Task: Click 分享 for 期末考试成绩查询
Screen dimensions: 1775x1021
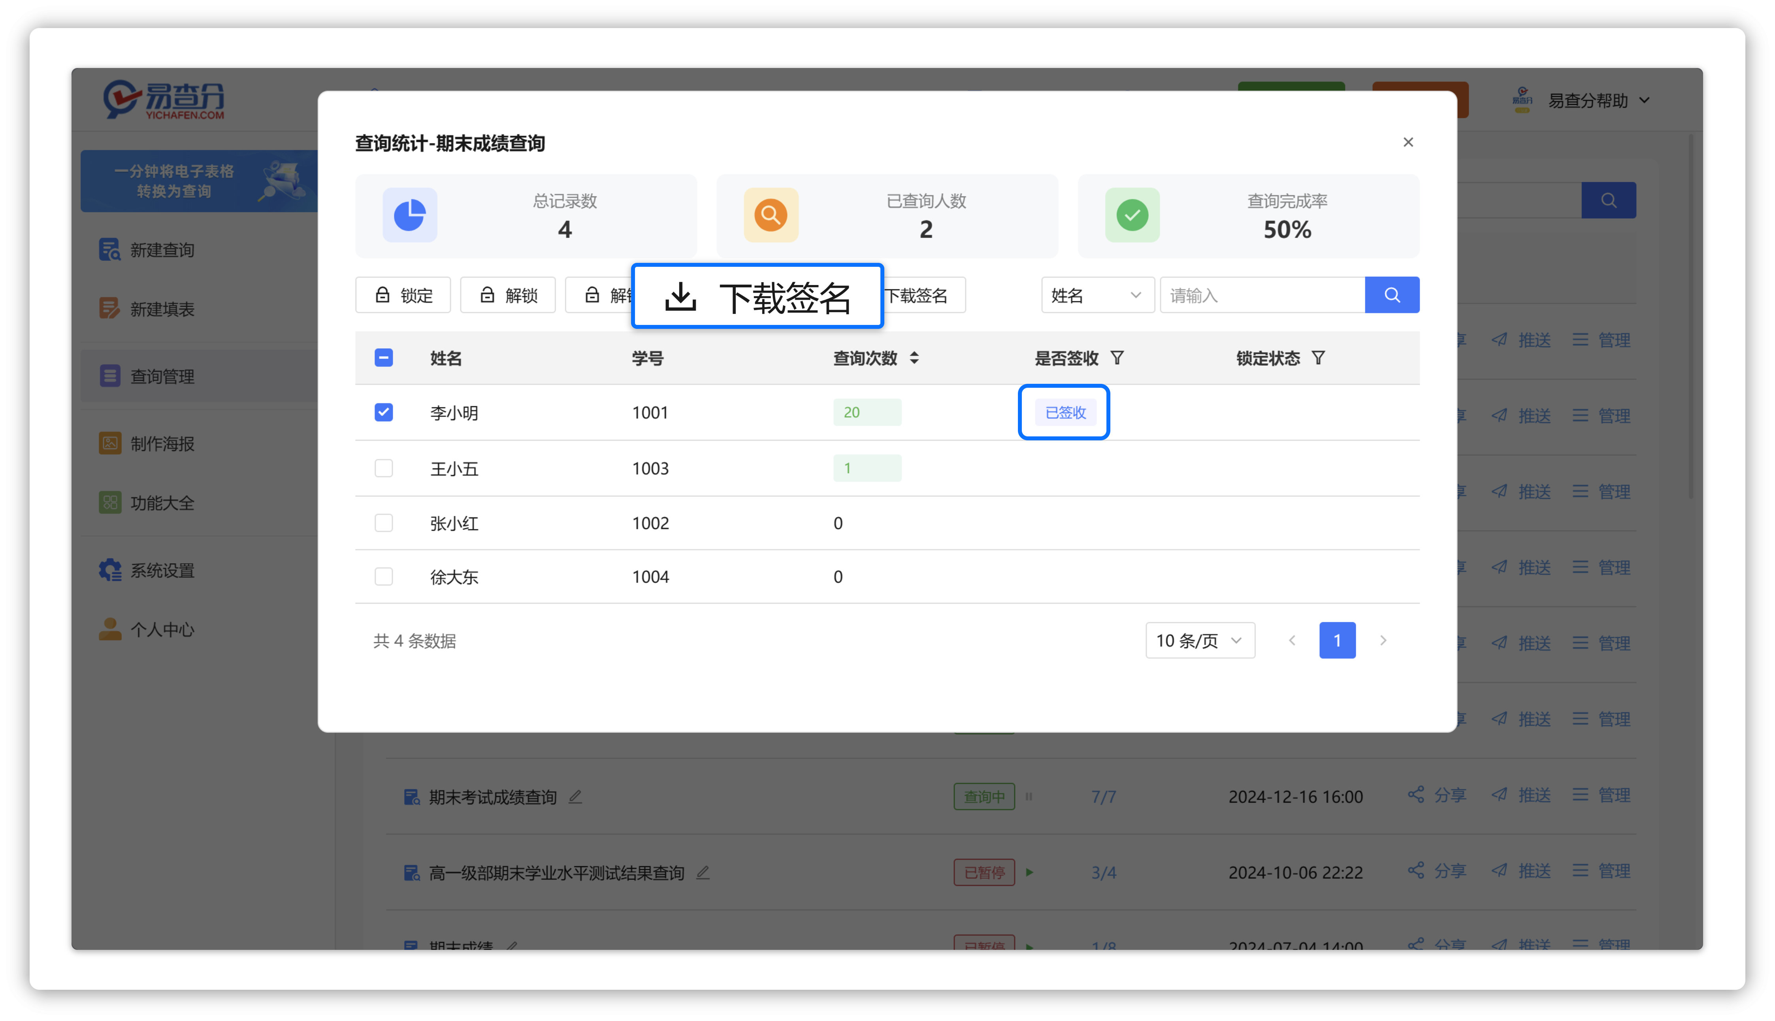Action: click(1436, 795)
